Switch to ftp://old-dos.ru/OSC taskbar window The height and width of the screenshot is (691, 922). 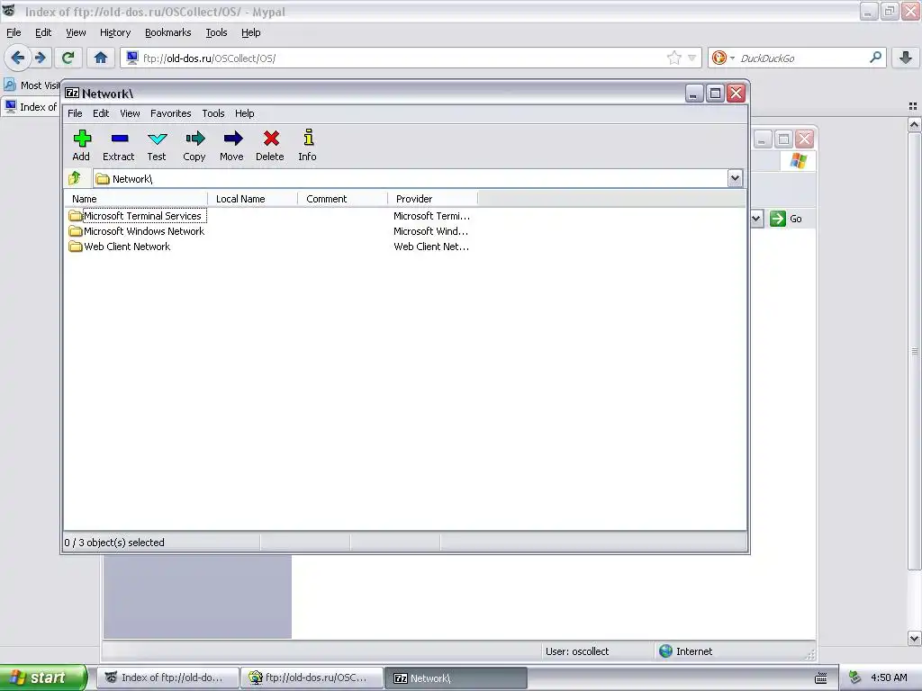tap(312, 678)
